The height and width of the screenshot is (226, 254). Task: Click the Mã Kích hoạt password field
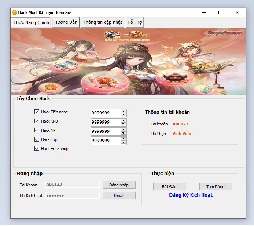click(x=73, y=196)
